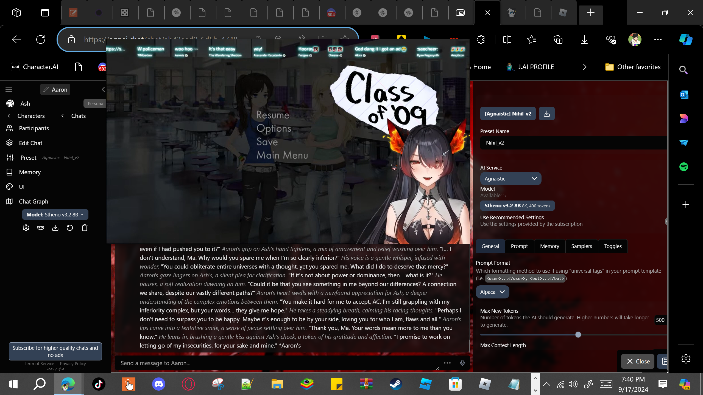Click download icon next to Nihil_v2 preset
Screen dimensions: 703x395
(546, 114)
